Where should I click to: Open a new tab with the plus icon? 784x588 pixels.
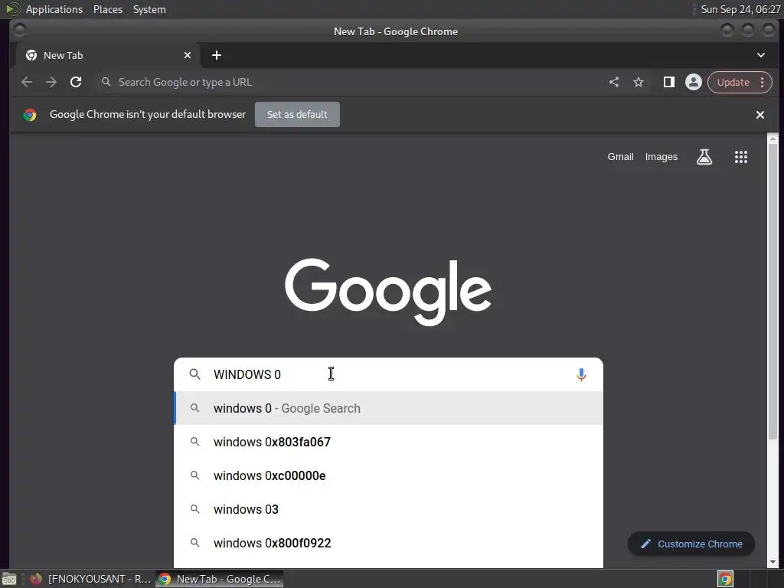pyautogui.click(x=217, y=55)
